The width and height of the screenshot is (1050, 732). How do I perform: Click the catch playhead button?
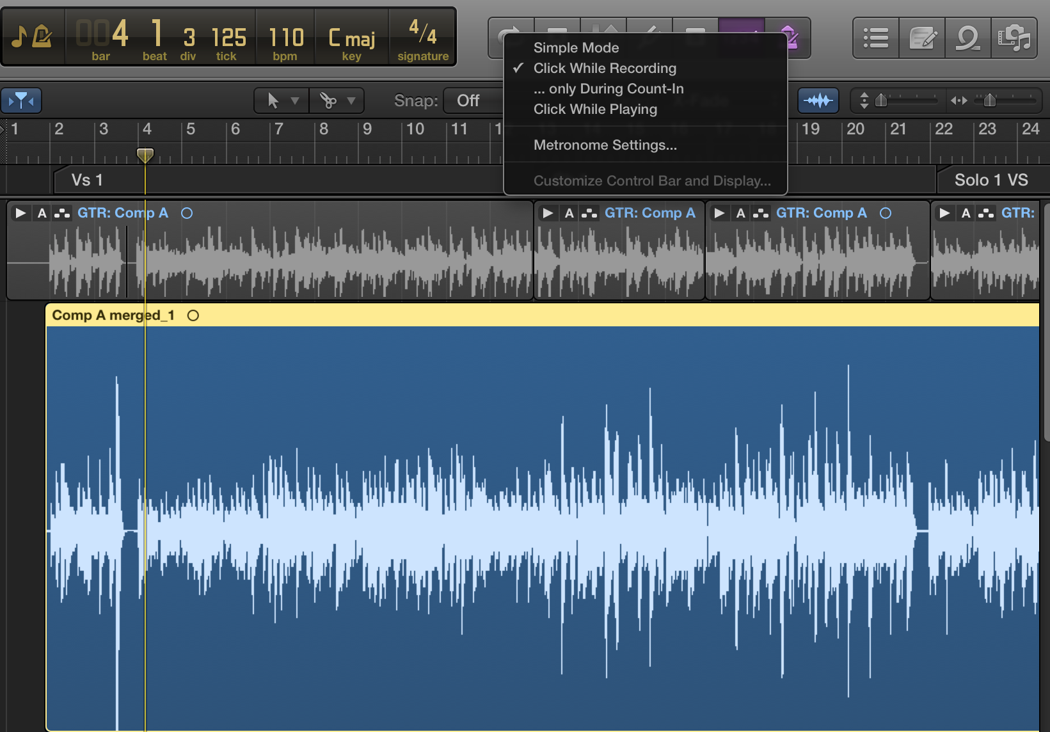click(x=21, y=100)
